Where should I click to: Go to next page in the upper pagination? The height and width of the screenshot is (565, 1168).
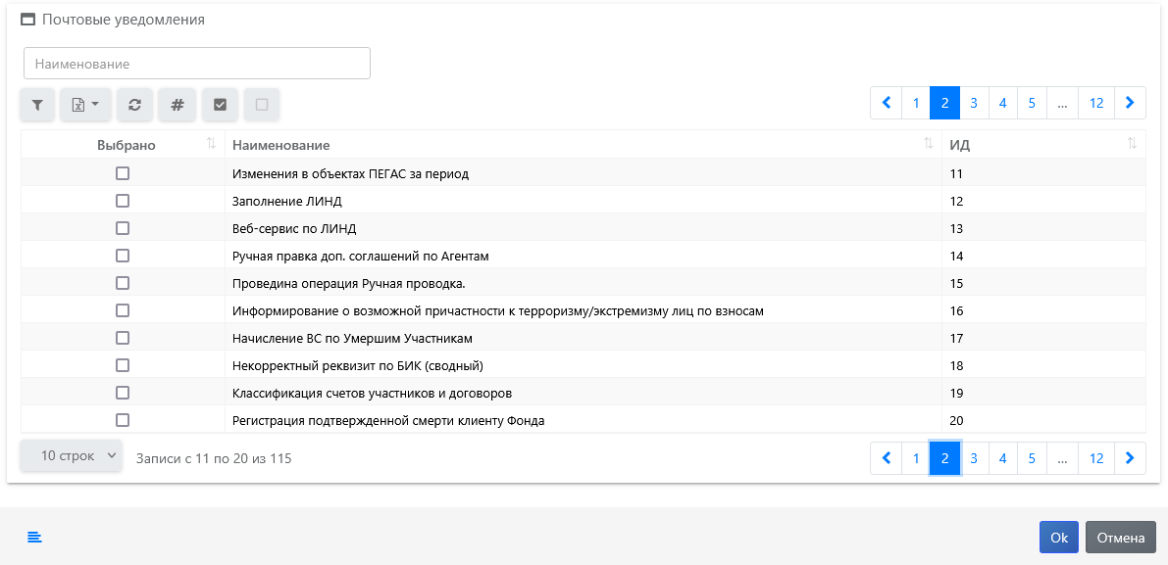click(1130, 103)
